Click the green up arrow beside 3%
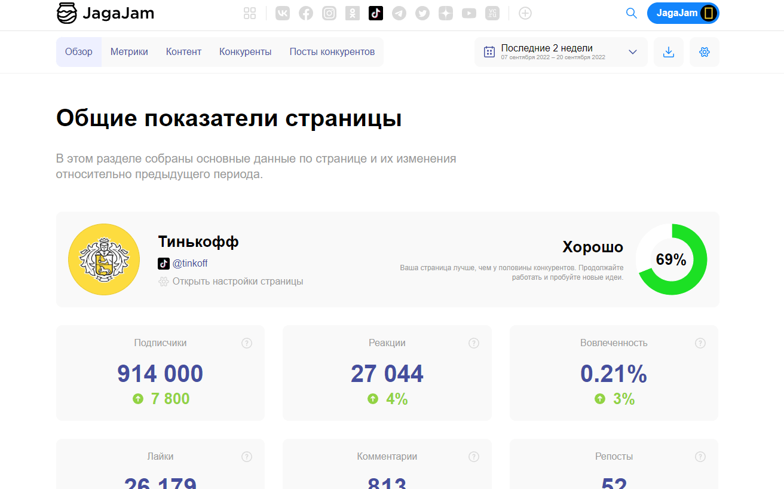Viewport: 784px width, 489px height. coord(600,399)
